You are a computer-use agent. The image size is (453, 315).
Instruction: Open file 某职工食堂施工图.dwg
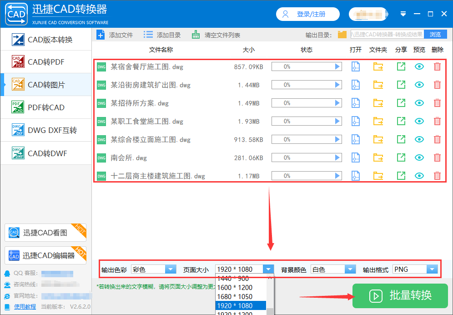pos(355,121)
